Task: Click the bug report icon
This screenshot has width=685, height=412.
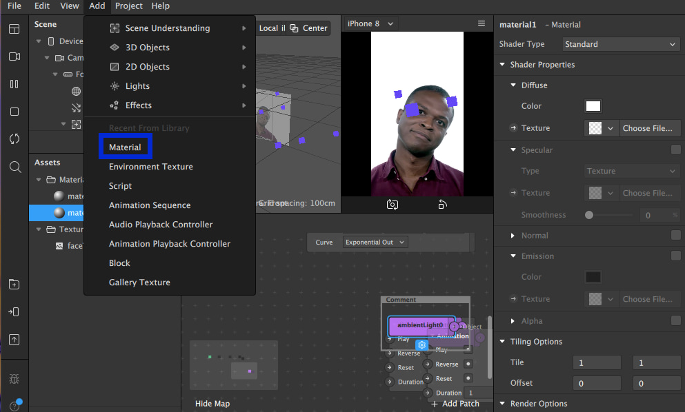Action: (x=14, y=379)
